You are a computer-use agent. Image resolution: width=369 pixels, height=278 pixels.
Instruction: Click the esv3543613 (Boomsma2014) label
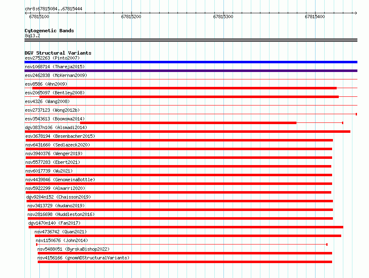tap(55, 119)
